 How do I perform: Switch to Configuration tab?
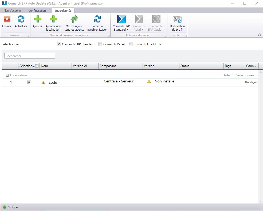click(37, 11)
